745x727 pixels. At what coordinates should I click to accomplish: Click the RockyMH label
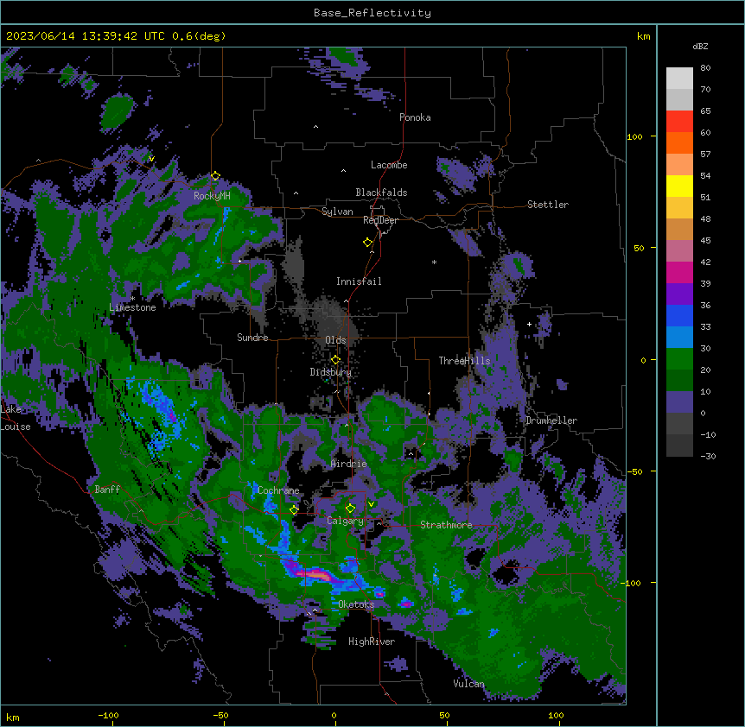(212, 196)
